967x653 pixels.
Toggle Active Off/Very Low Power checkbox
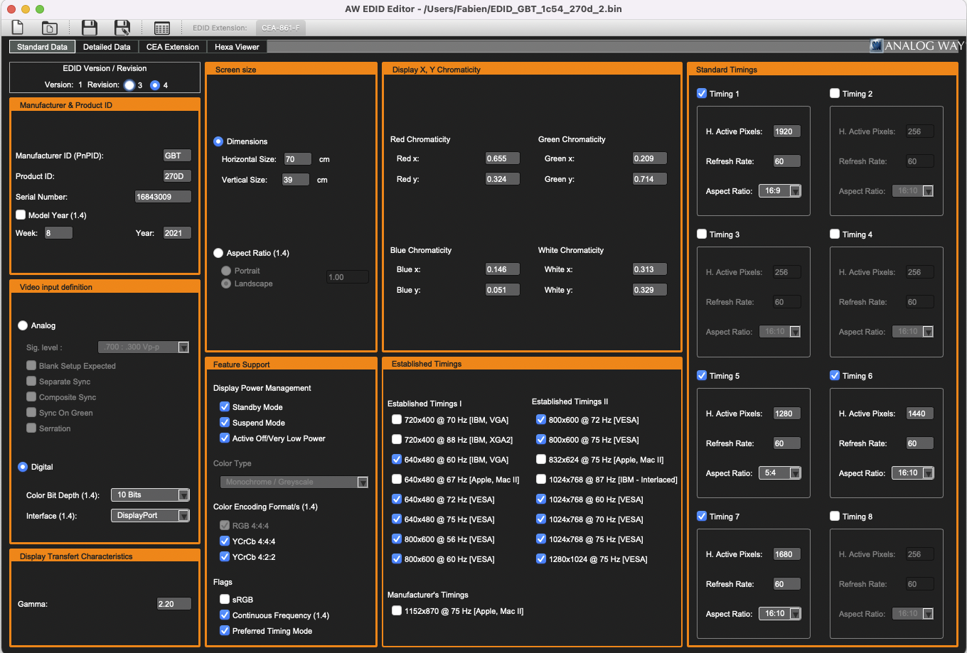point(225,438)
